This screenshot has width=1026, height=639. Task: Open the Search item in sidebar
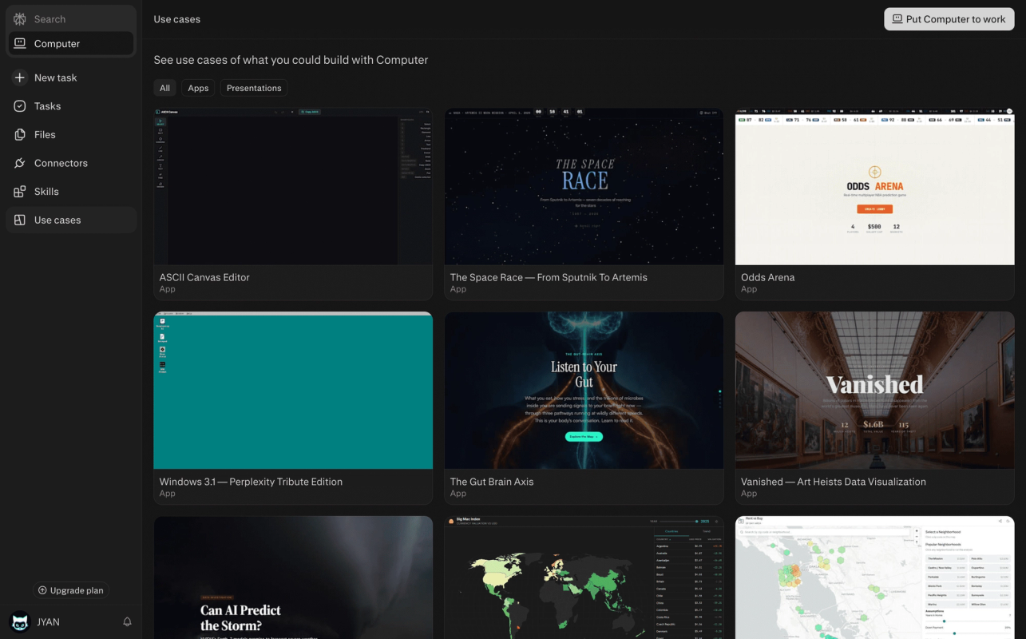[71, 19]
